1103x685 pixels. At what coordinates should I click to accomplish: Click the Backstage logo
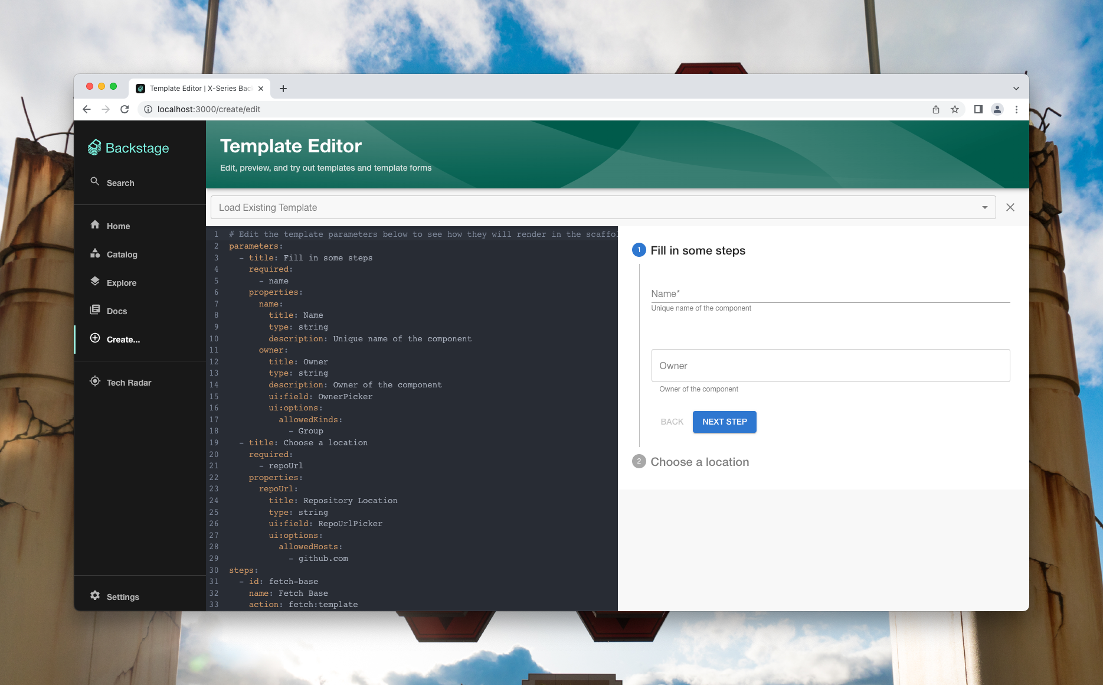click(x=127, y=148)
